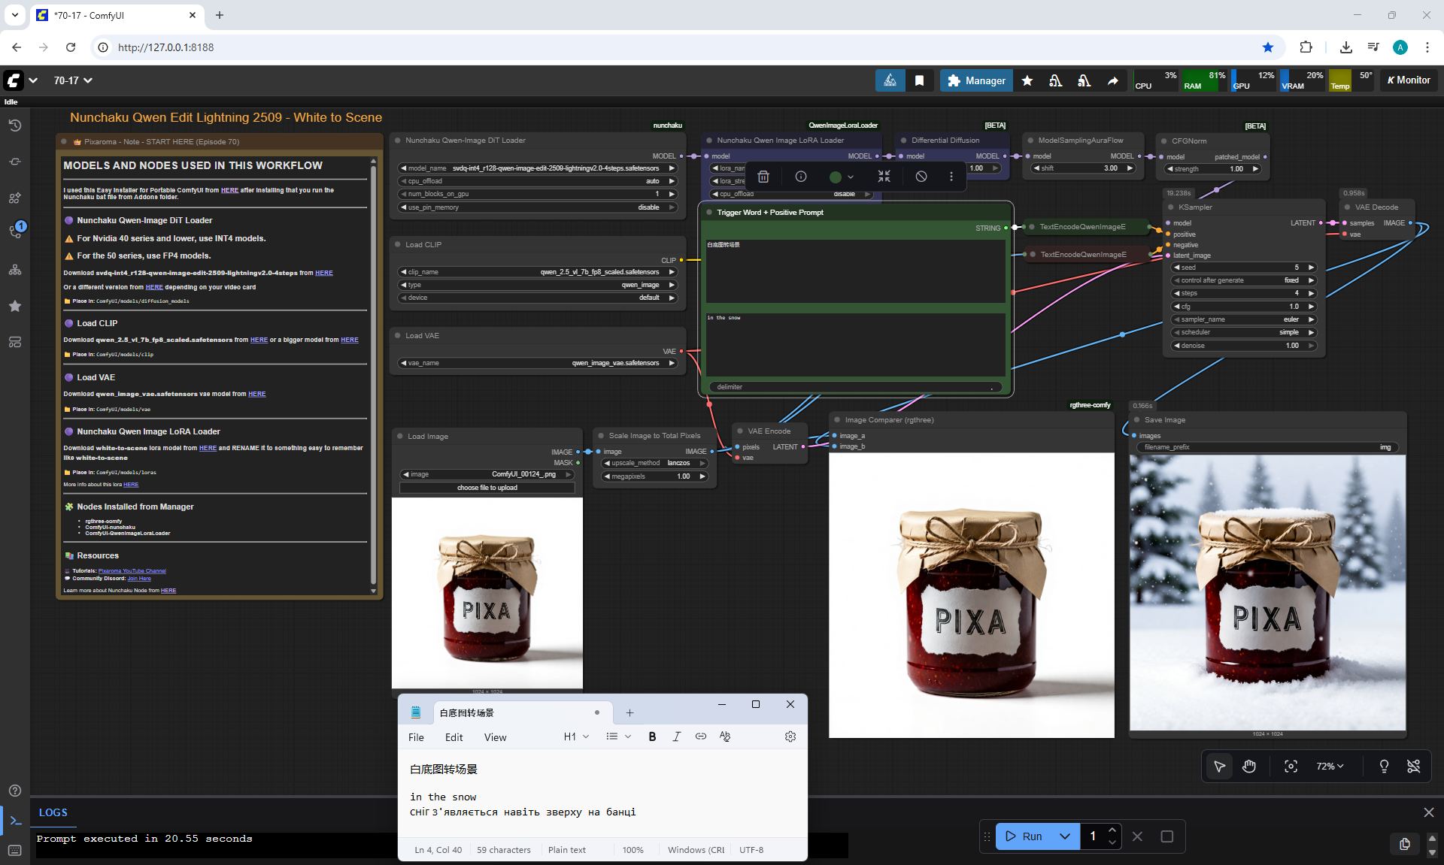
Task: Open Notepad Edit menu
Action: pos(454,737)
